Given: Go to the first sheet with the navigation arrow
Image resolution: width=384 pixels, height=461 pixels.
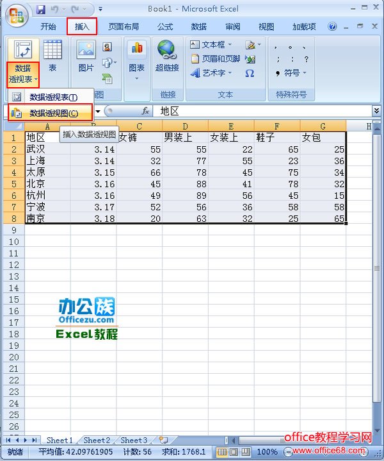Looking at the screenshot, I should (x=8, y=440).
